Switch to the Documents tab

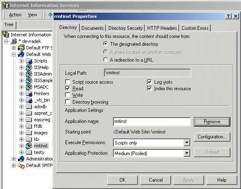coord(92,28)
